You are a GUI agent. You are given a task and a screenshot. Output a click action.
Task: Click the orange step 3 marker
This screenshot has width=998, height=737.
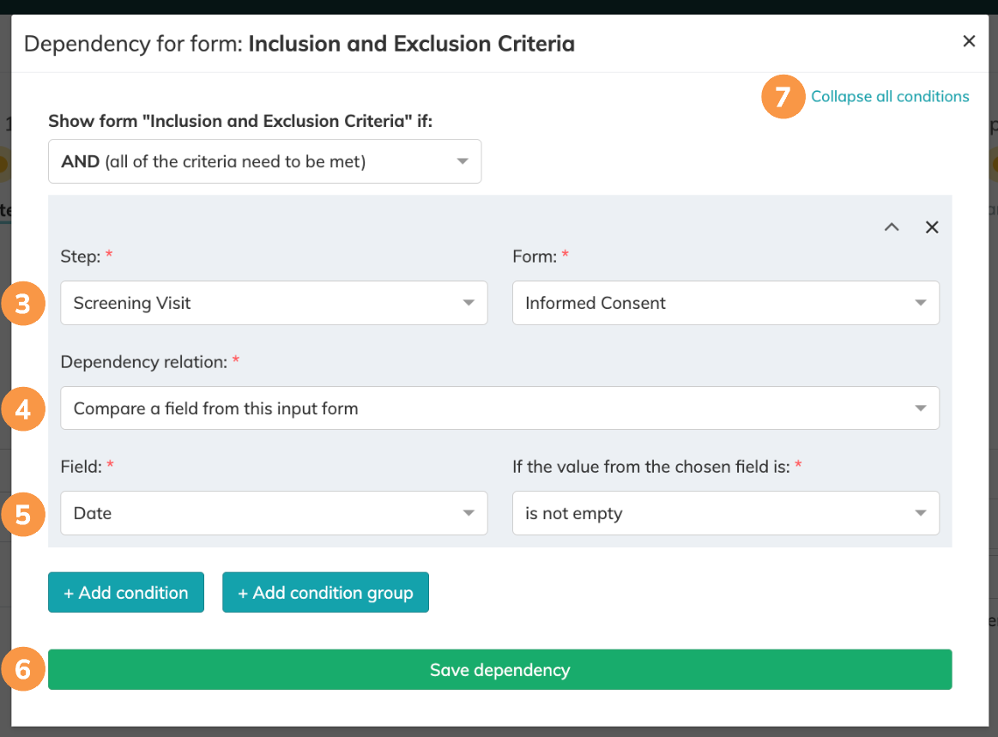point(23,304)
